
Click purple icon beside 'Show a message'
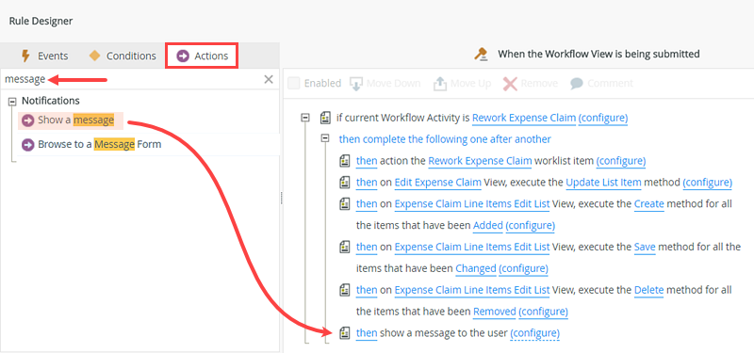click(28, 120)
